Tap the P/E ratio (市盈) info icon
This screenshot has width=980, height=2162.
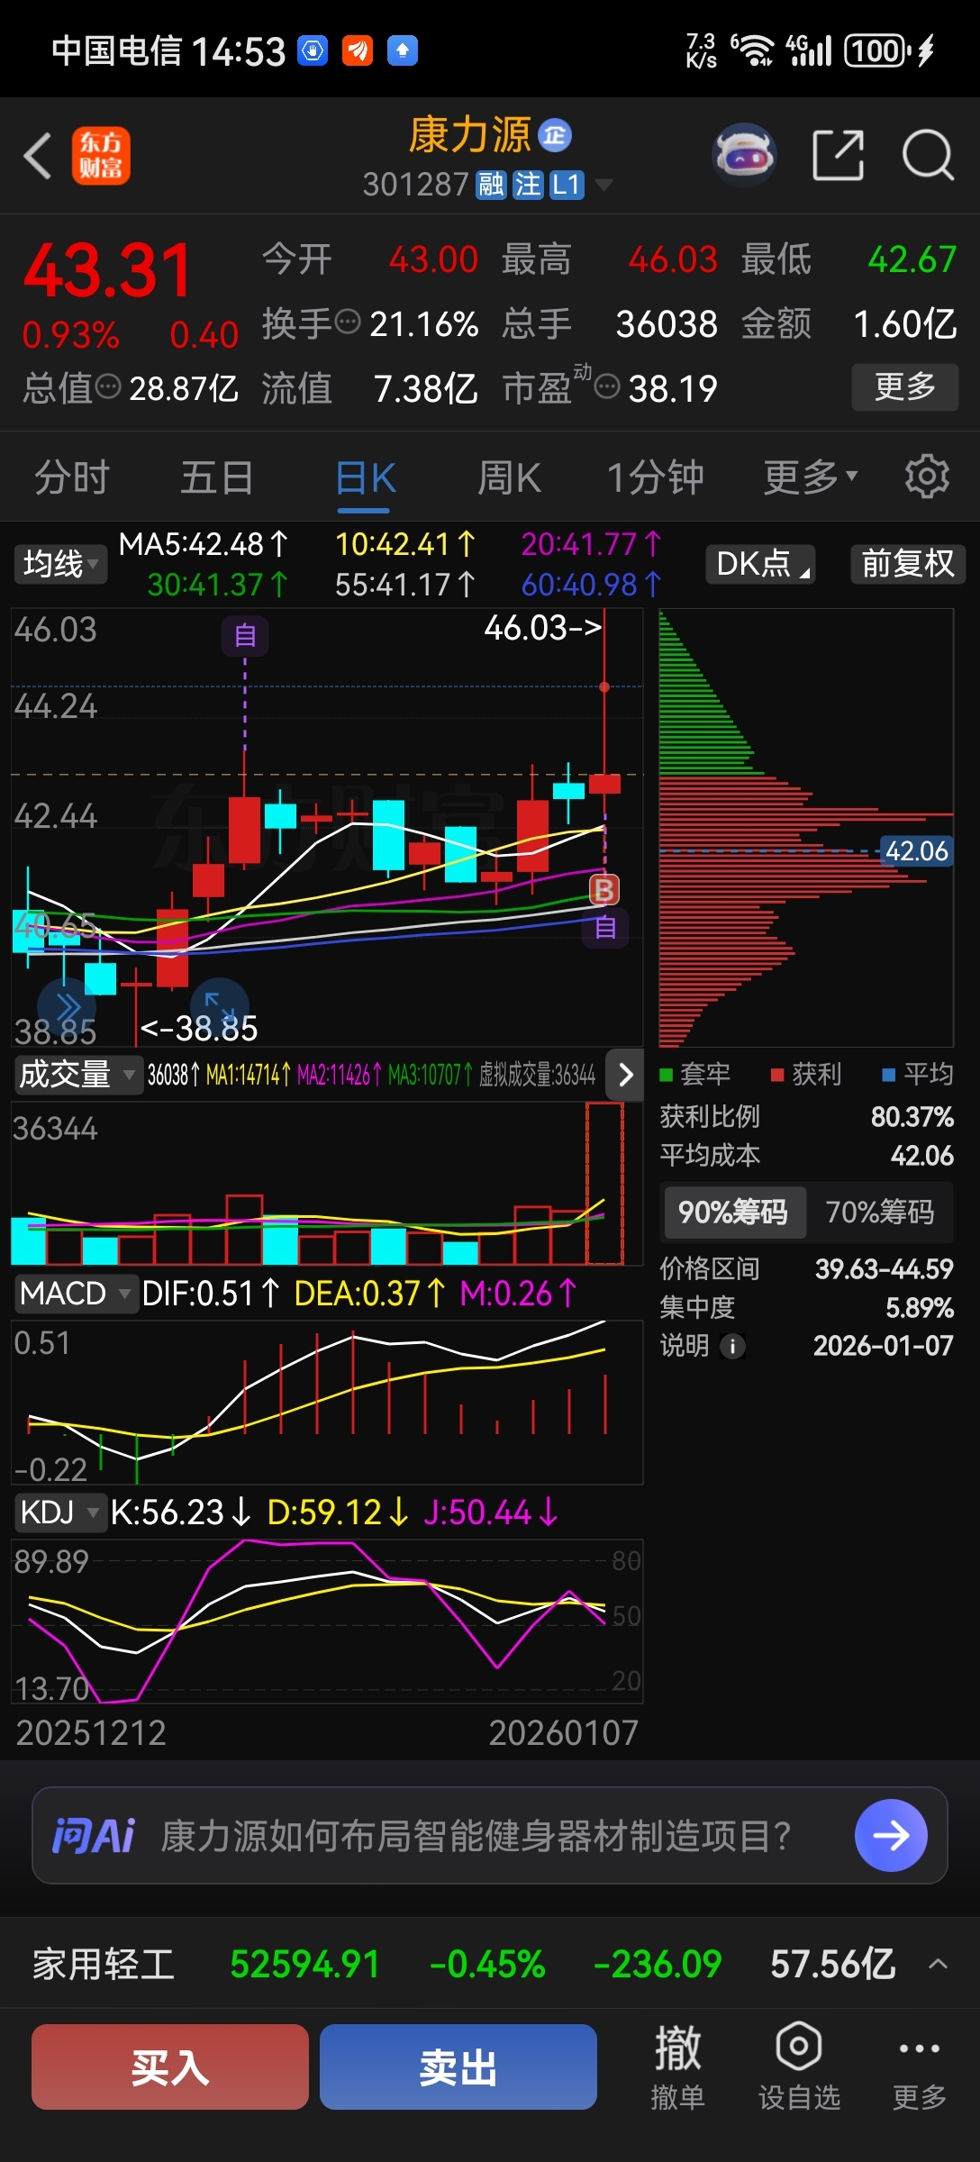click(x=608, y=387)
